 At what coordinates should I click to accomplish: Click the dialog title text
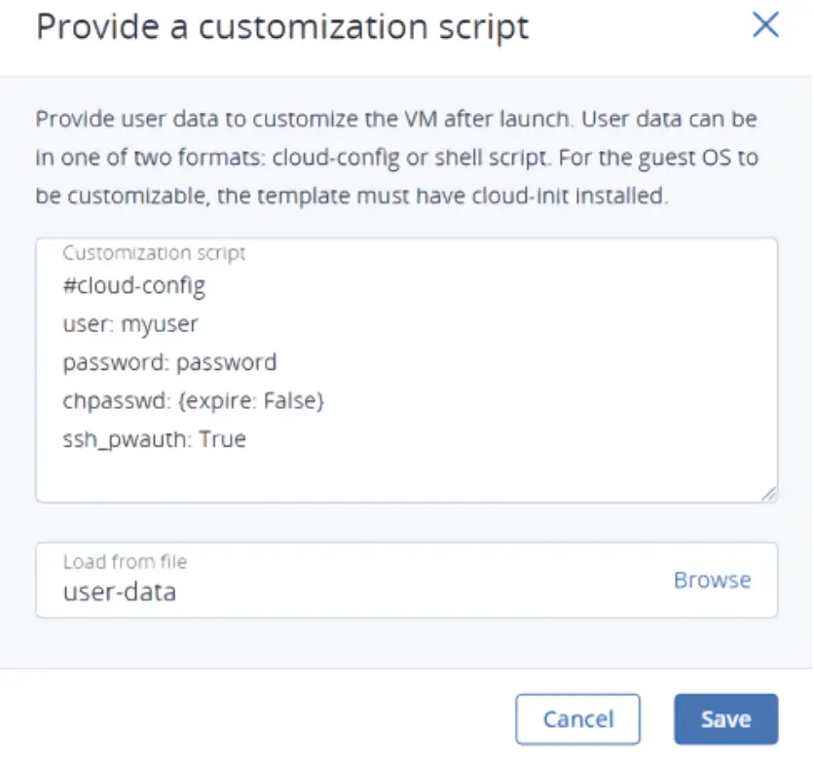[280, 27]
